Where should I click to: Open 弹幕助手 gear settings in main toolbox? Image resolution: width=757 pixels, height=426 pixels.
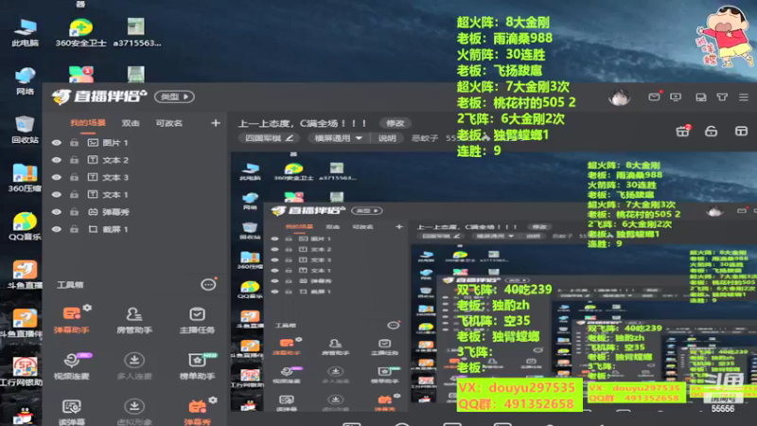87,308
